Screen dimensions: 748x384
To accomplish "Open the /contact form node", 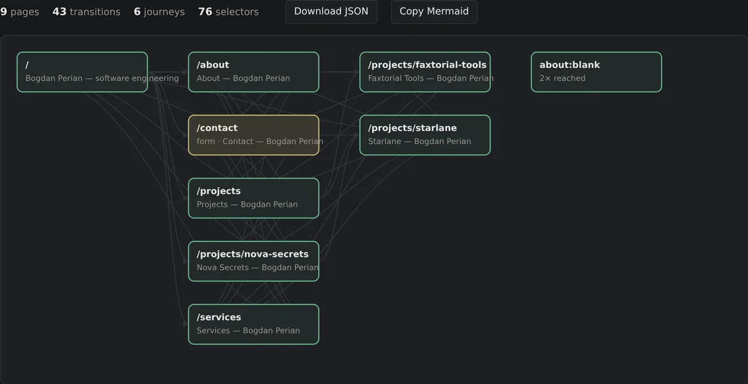I will [x=254, y=135].
